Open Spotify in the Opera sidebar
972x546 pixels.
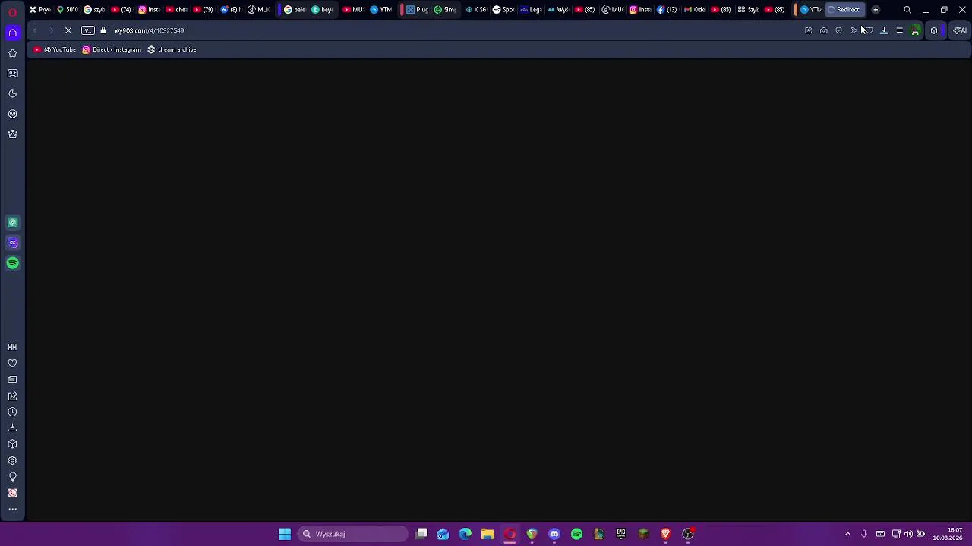tap(12, 263)
